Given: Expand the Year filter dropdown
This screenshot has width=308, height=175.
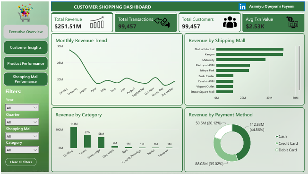Looking at the screenshot, I should point(22,107).
